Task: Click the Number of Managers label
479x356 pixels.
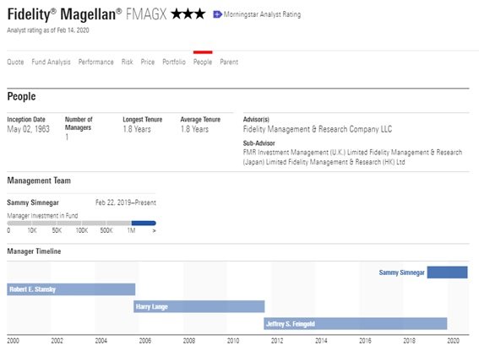Action: click(x=79, y=123)
